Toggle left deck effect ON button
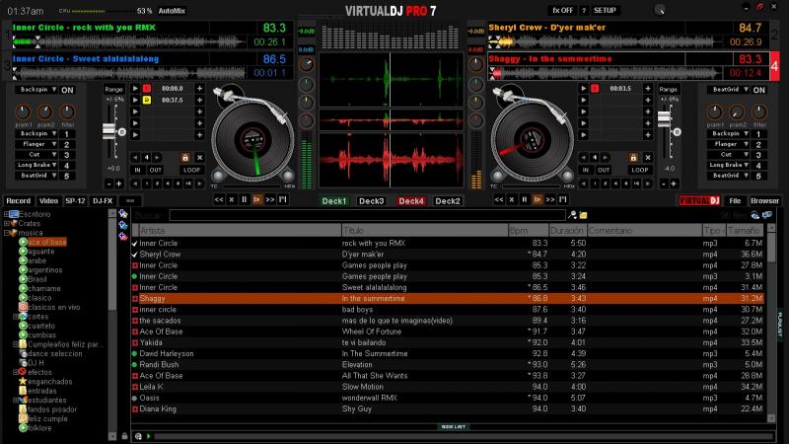This screenshot has width=789, height=444. pos(67,90)
